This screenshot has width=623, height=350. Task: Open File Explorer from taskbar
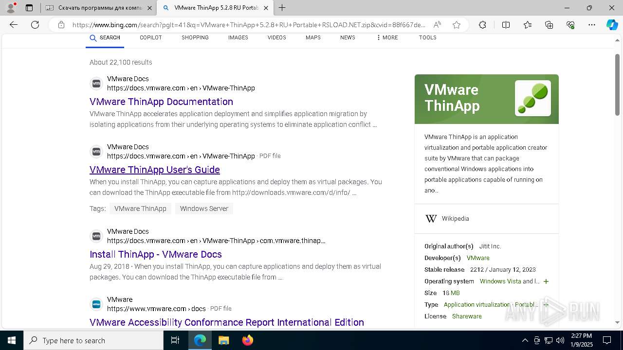tap(223, 340)
